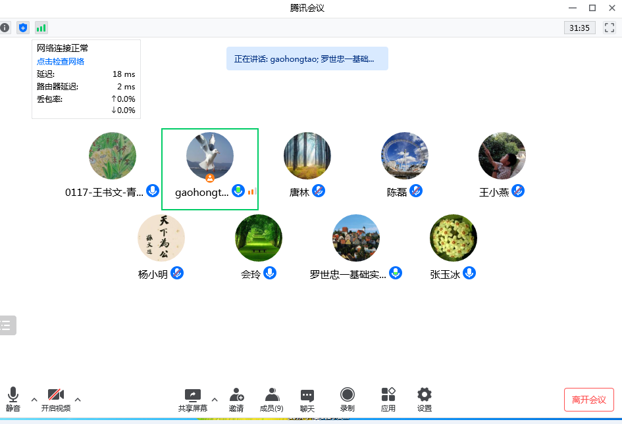Screen dimensions: 622x424
Task: Click the green network signal status icon
Action: click(x=41, y=28)
